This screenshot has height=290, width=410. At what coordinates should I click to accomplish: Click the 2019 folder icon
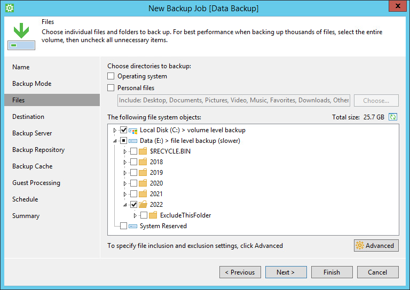coord(143,173)
